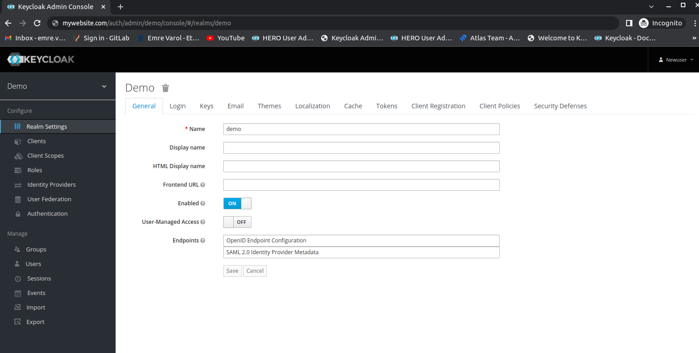The width and height of the screenshot is (699, 353).
Task: Open the Demo realm selector dropdown
Action: pos(104,86)
